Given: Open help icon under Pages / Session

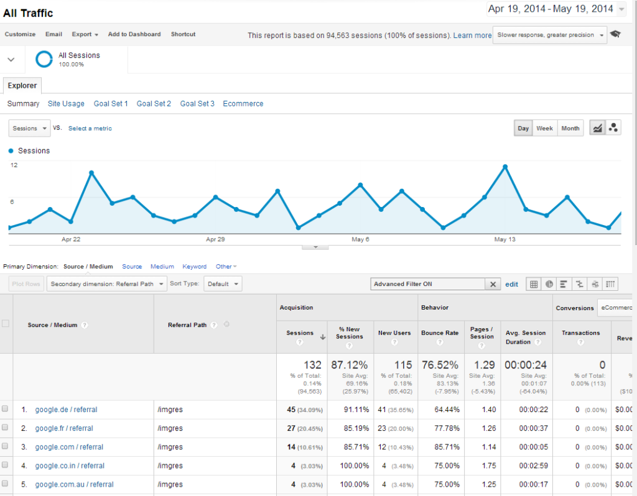Looking at the screenshot, I should coord(481,346).
